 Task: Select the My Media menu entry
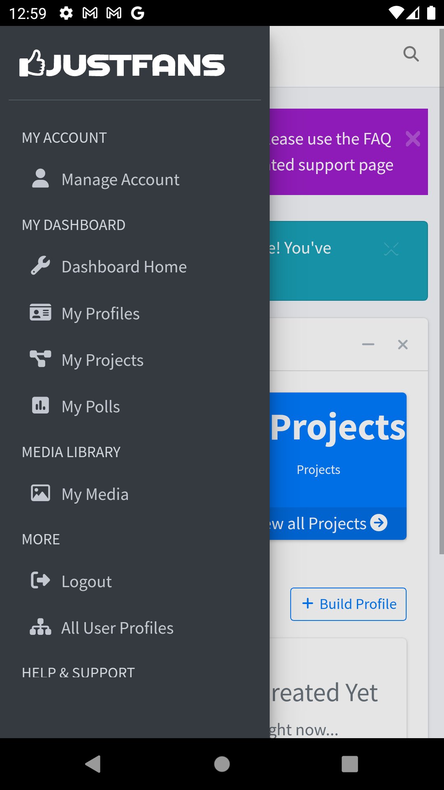95,494
